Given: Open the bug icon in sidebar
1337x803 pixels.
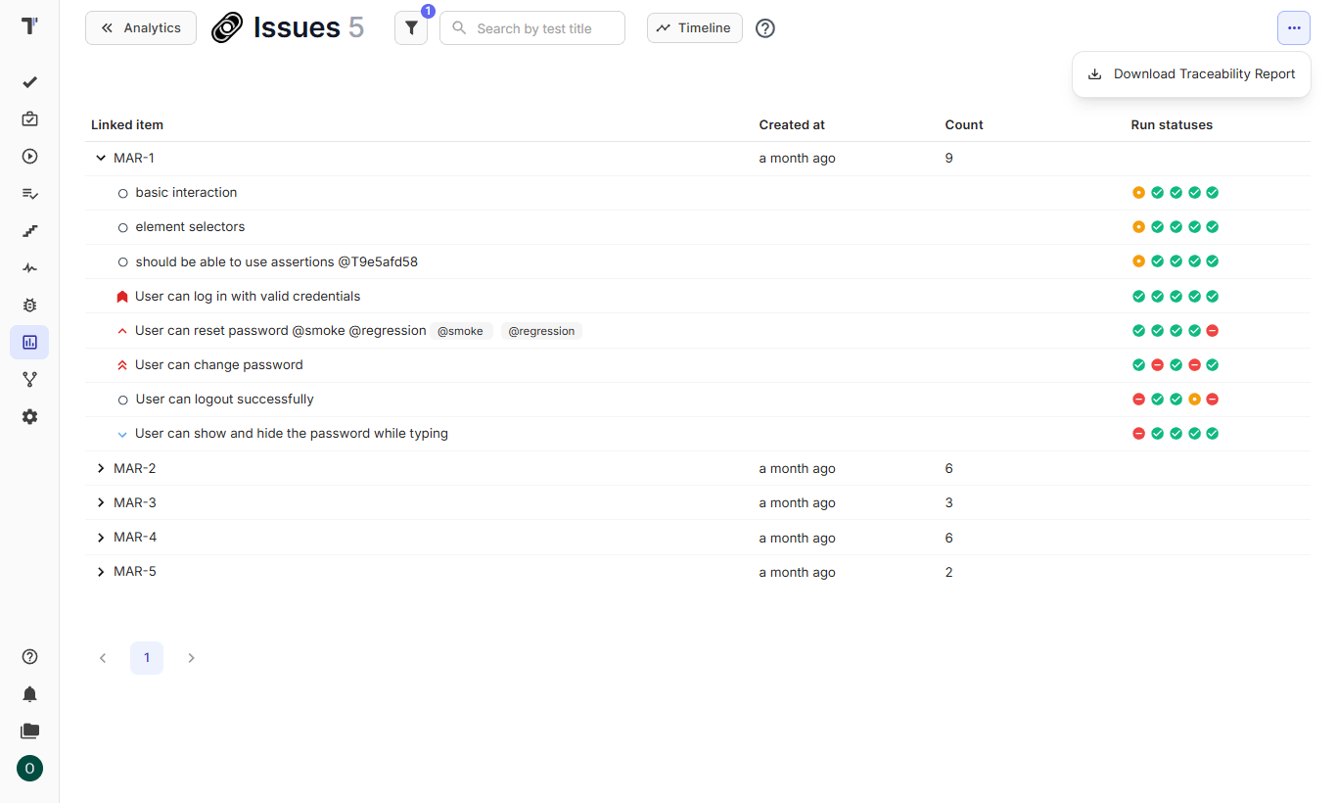Looking at the screenshot, I should point(29,305).
